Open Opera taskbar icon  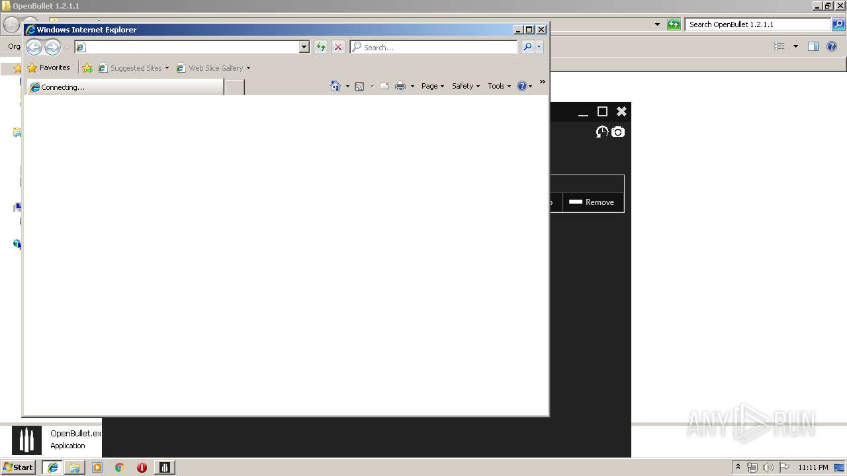coord(142,467)
